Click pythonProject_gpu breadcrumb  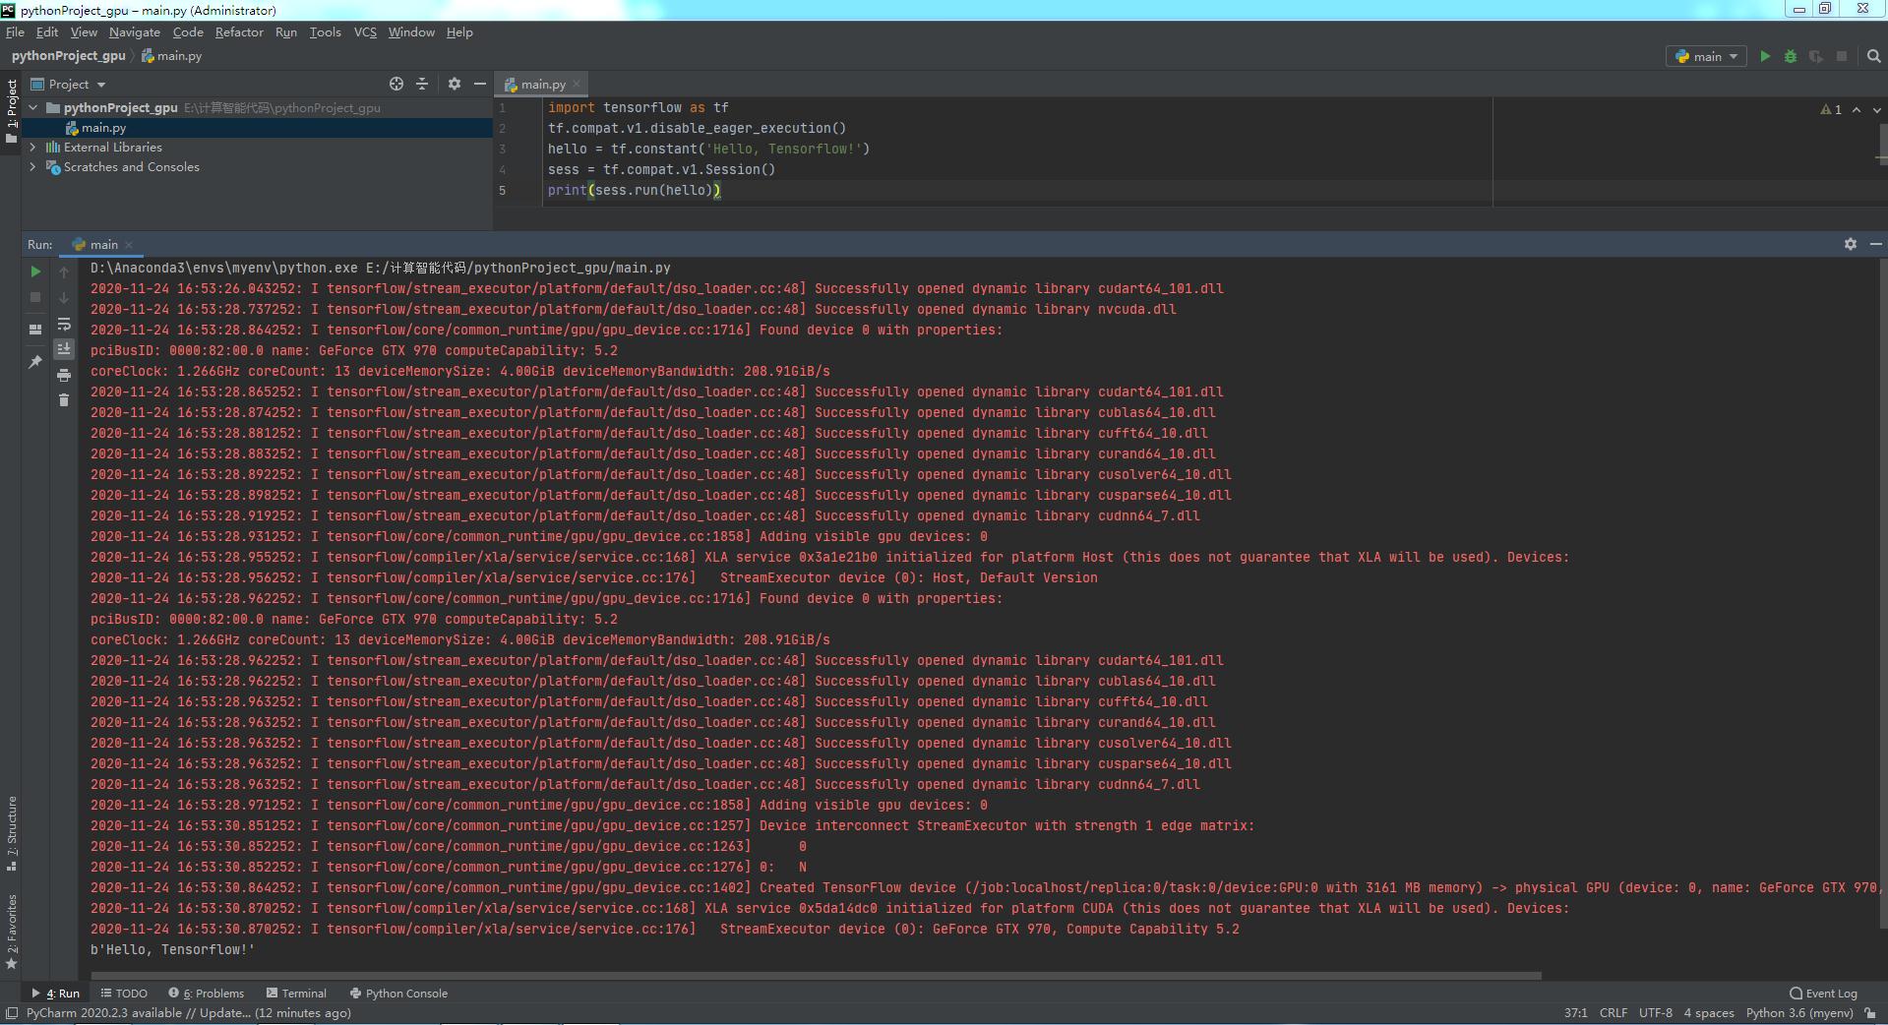pyautogui.click(x=68, y=56)
